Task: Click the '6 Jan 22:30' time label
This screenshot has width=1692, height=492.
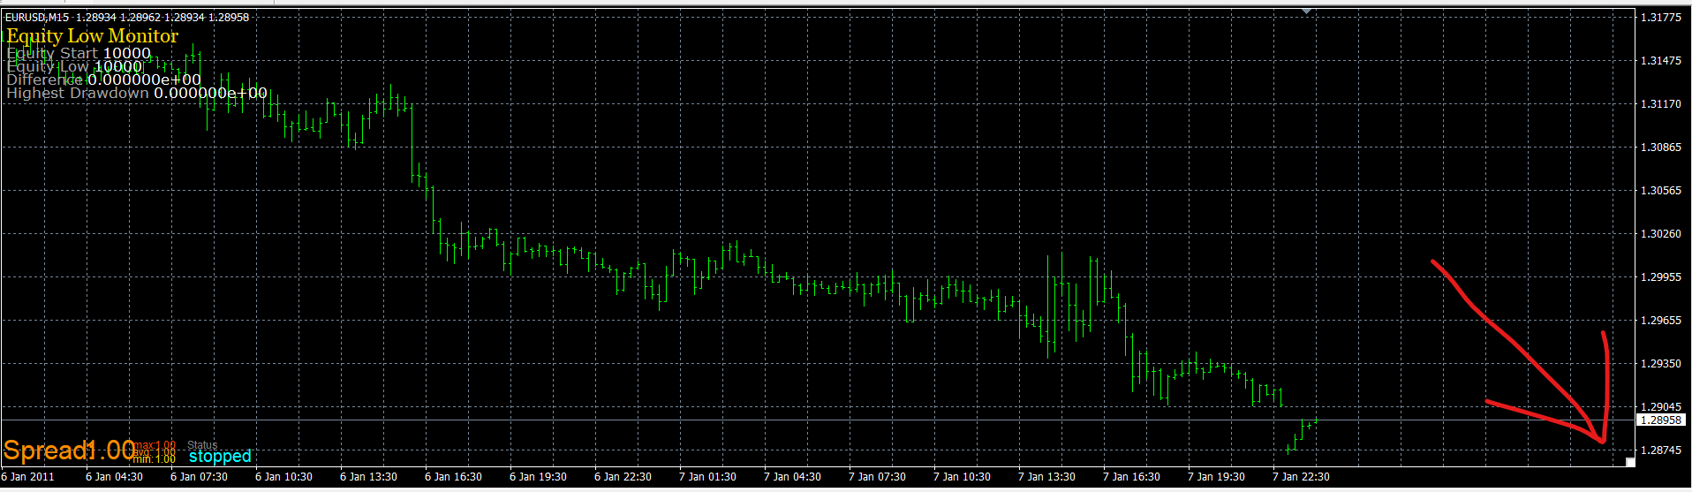Action: click(x=623, y=477)
